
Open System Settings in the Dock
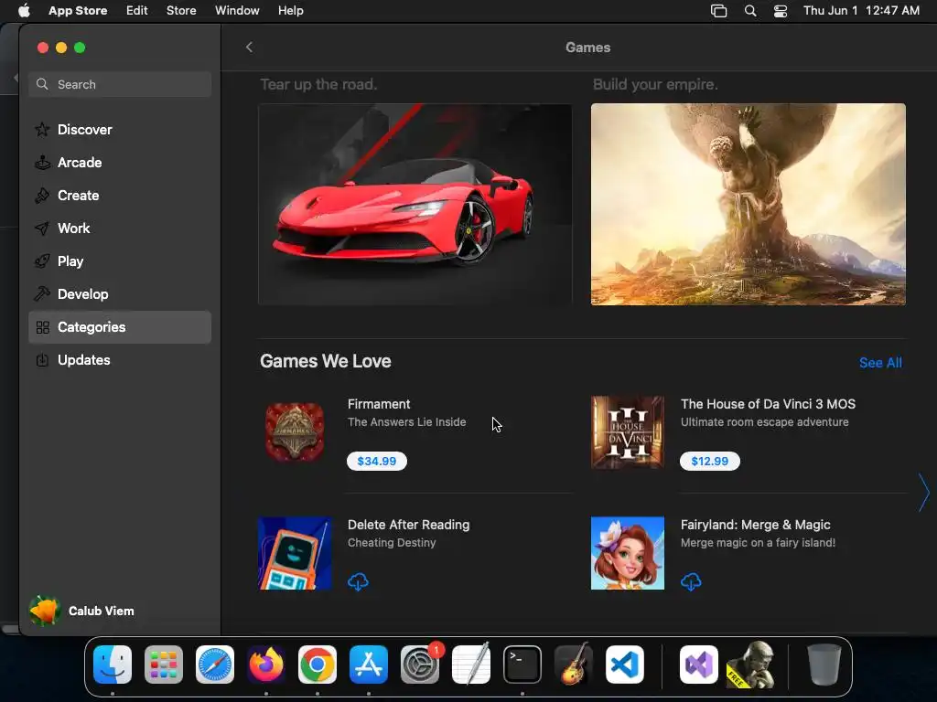pos(419,665)
